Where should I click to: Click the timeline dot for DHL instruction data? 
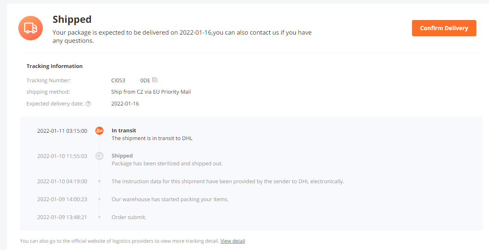pyautogui.click(x=99, y=181)
